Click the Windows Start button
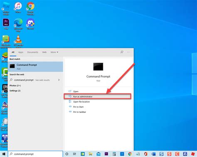Screen dimensions: 197x157 coord(4,154)
